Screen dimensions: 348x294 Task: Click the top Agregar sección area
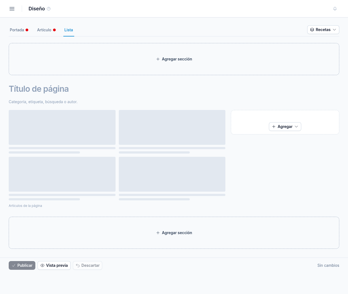(x=174, y=59)
